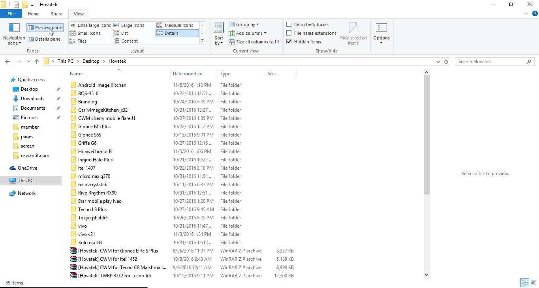Open the Share ribbon tab
Image resolution: width=539 pixels, height=288 pixels.
56,13
